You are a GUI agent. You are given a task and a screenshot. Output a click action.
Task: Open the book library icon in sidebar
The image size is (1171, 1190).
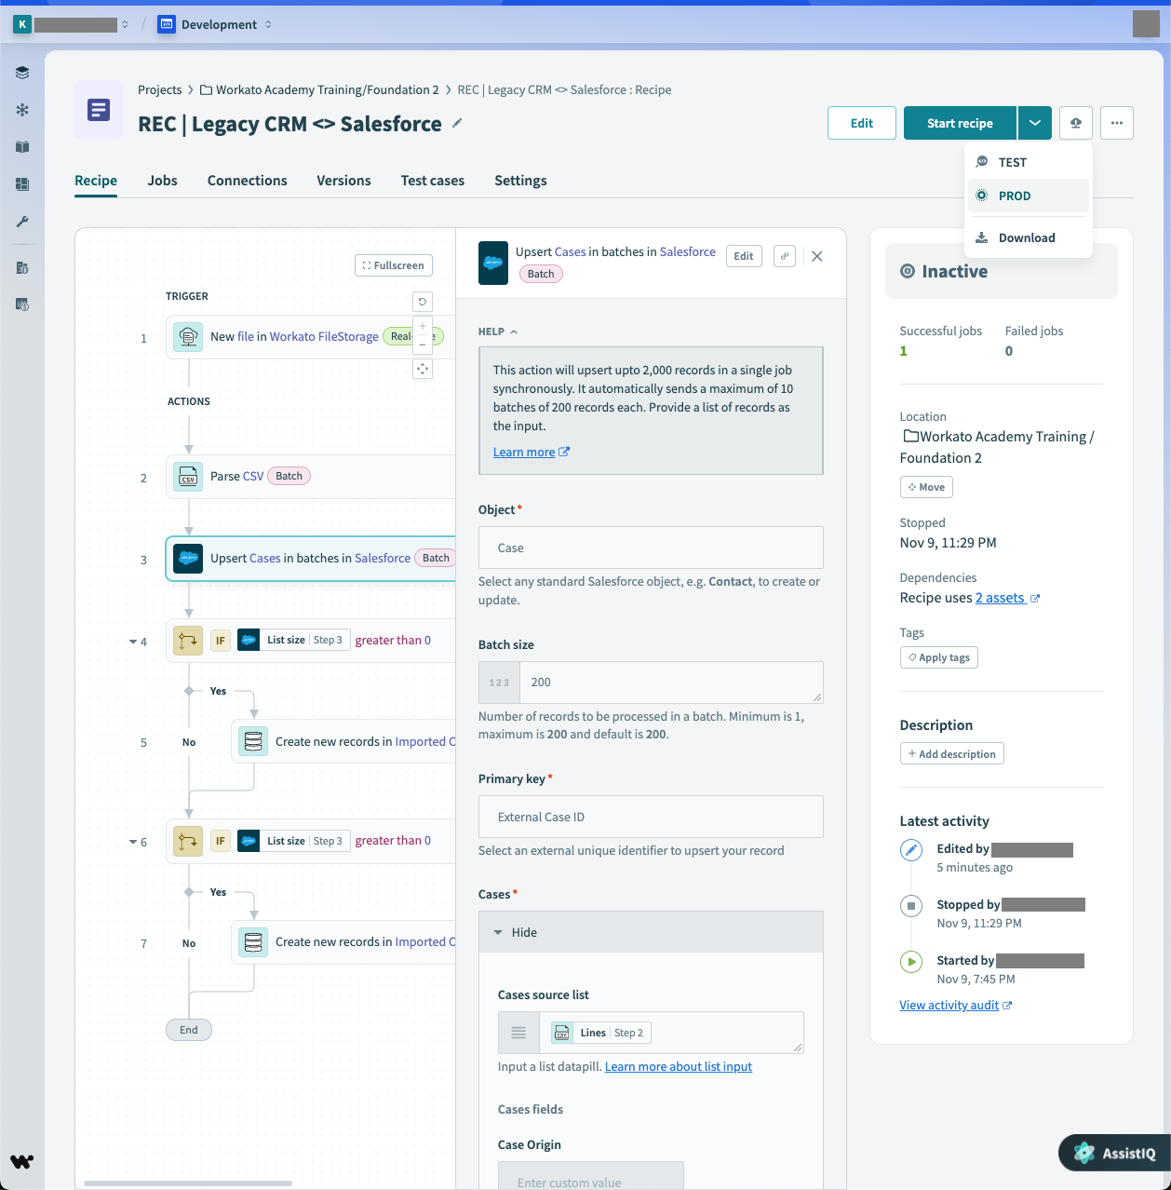22,147
